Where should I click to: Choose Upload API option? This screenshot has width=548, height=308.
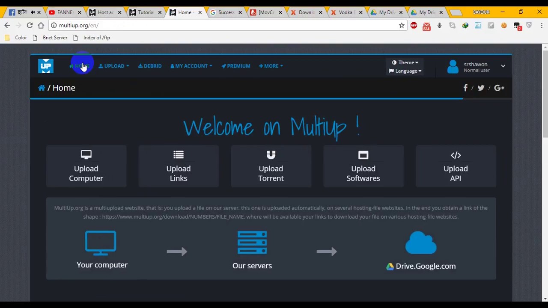456,166
